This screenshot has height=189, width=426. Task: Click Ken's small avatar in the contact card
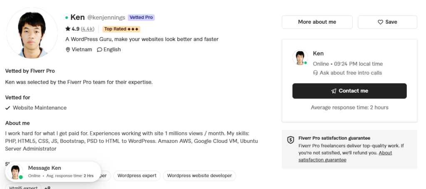(300, 57)
